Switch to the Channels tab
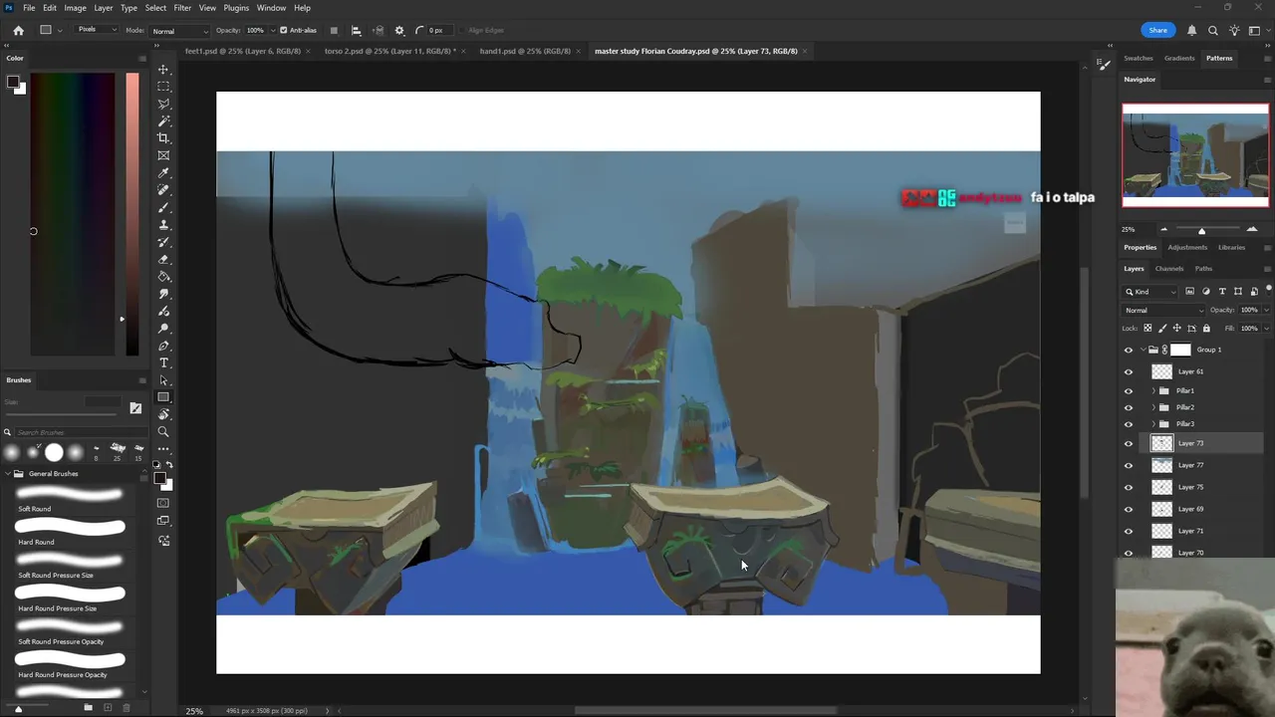 click(x=1169, y=269)
